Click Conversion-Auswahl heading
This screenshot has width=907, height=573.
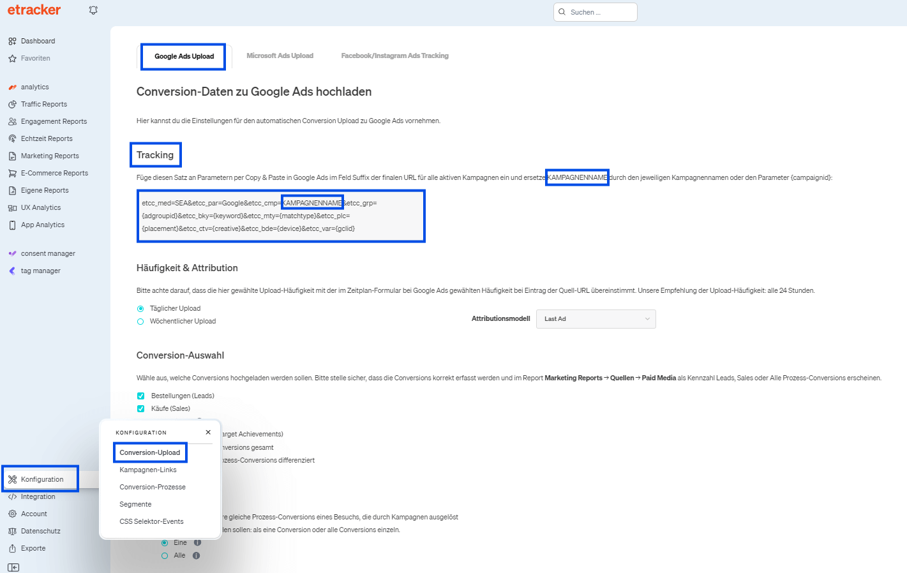click(x=180, y=355)
